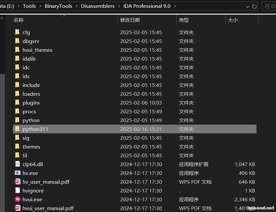Screen dimensions: 276x212
Task: Expand the chevron after Data (E:) in path
Action: click(18, 6)
